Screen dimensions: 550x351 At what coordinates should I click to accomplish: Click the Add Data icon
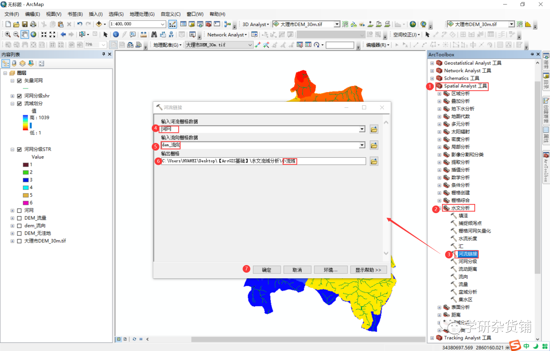click(x=99, y=24)
